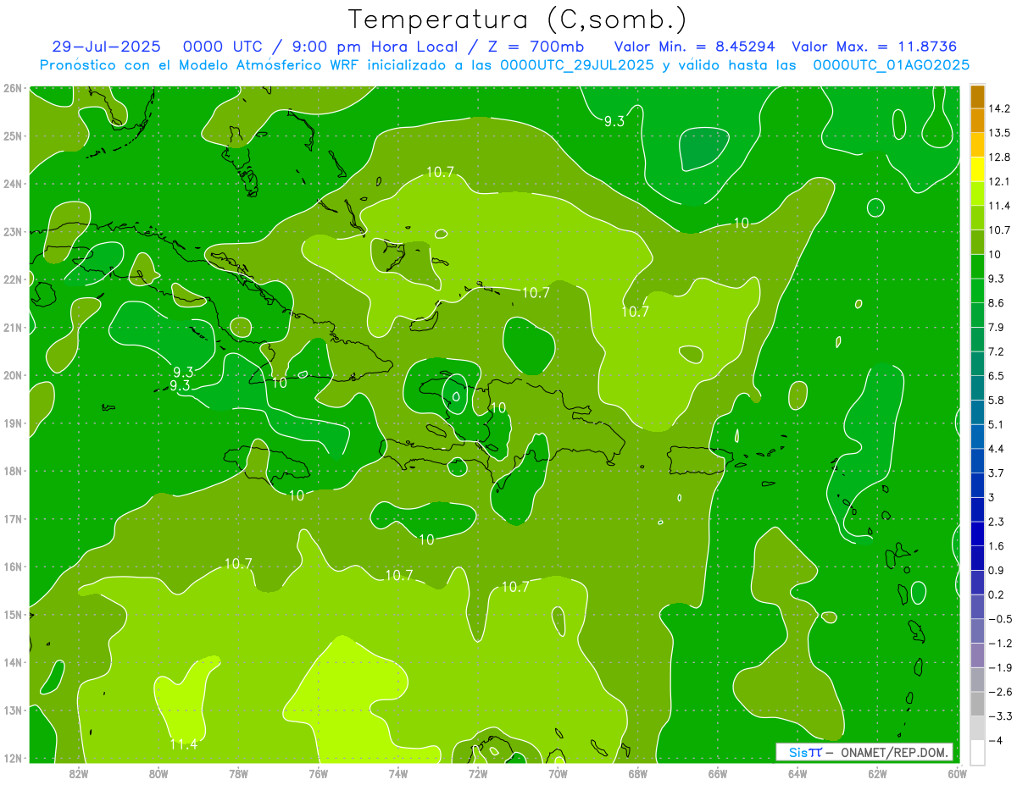1017x785 pixels.
Task: Click the "15N" latitude label
Action: (13, 614)
